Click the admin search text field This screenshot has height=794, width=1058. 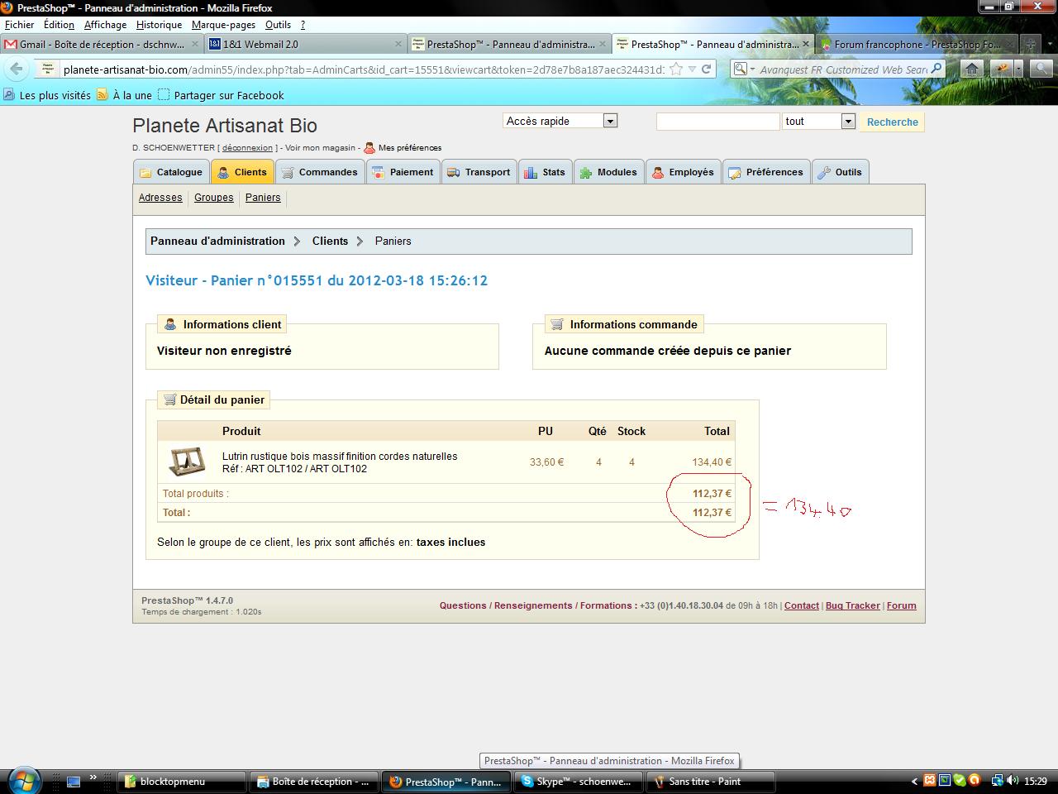pyautogui.click(x=717, y=122)
